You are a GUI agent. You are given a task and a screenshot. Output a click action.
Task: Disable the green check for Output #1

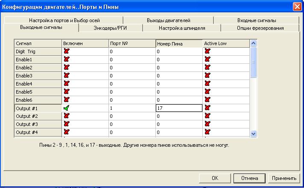(66, 108)
